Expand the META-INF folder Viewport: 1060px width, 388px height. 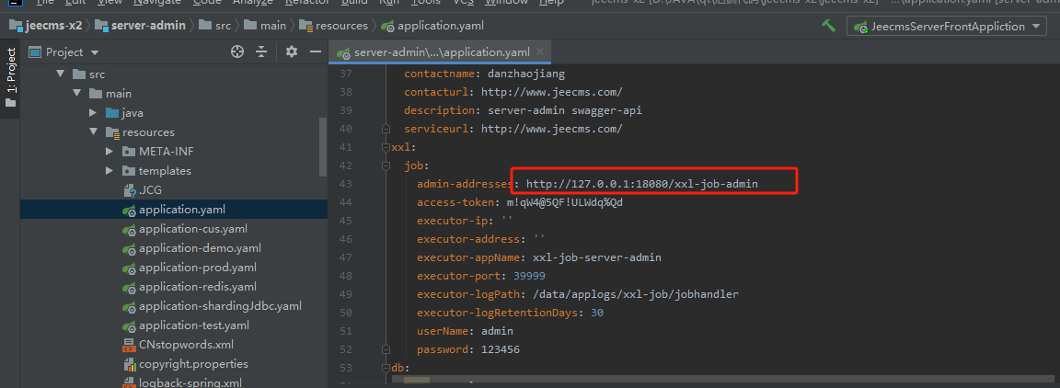[110, 151]
